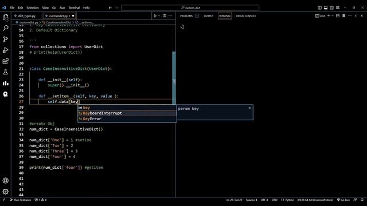Image resolution: width=367 pixels, height=206 pixels.
Task: Split the editor to the right
Action: pos(165,16)
